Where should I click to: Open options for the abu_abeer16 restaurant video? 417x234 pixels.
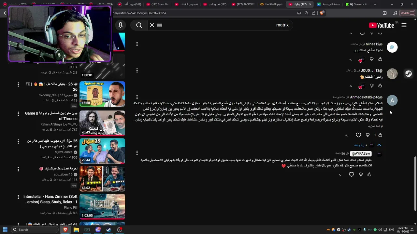pos(18,169)
